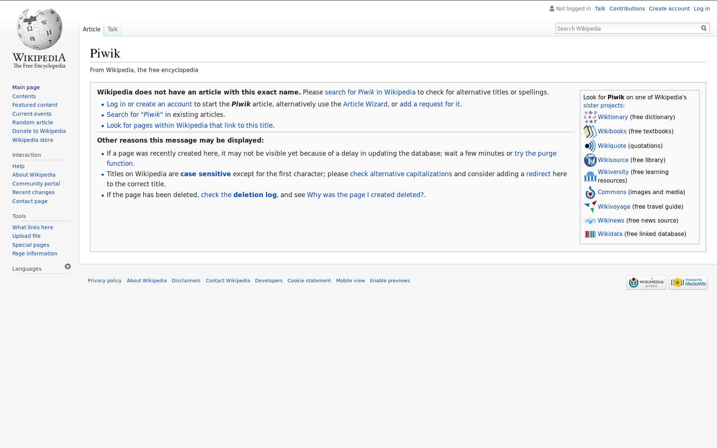Open a Random article
Image resolution: width=717 pixels, height=448 pixels.
coord(32,122)
